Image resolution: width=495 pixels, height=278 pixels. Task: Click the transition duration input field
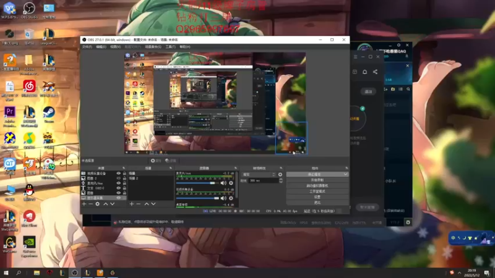click(x=264, y=180)
